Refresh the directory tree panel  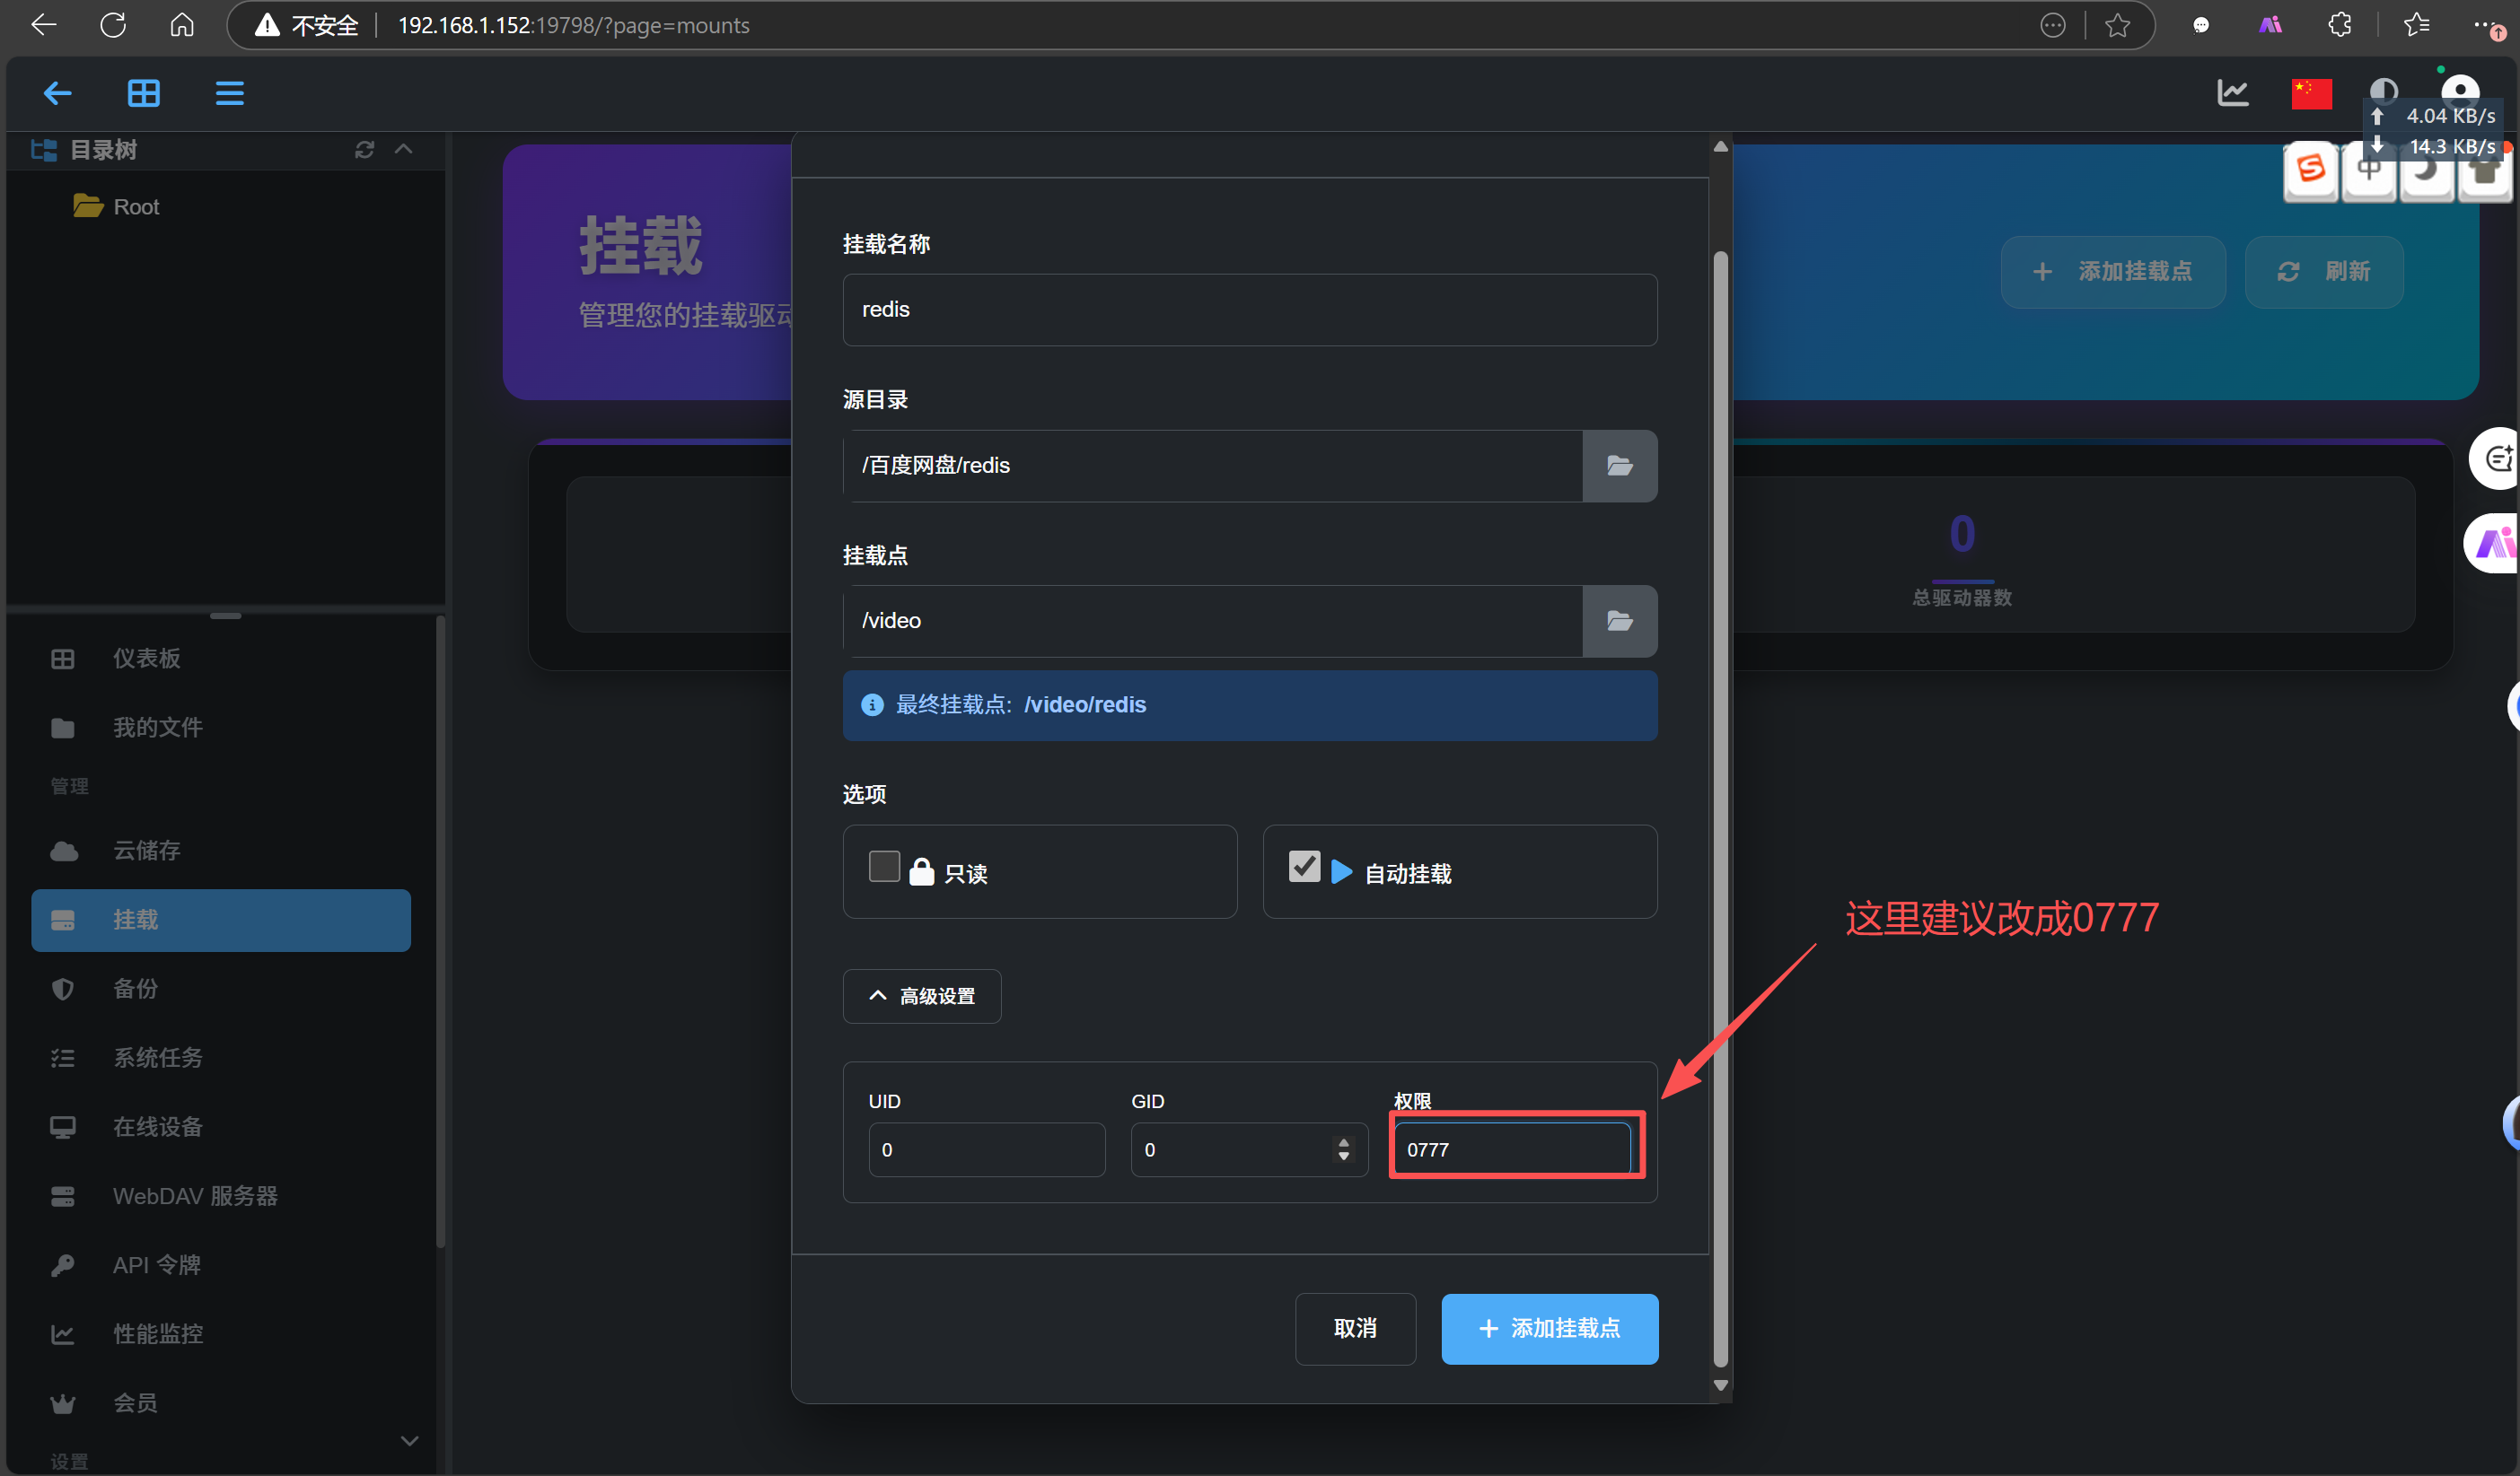364,150
